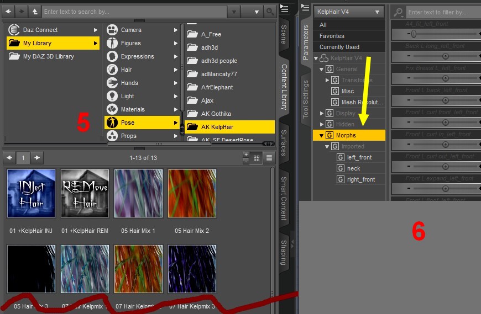Click the Pose category icon
This screenshot has width=481, height=314.
(112, 123)
